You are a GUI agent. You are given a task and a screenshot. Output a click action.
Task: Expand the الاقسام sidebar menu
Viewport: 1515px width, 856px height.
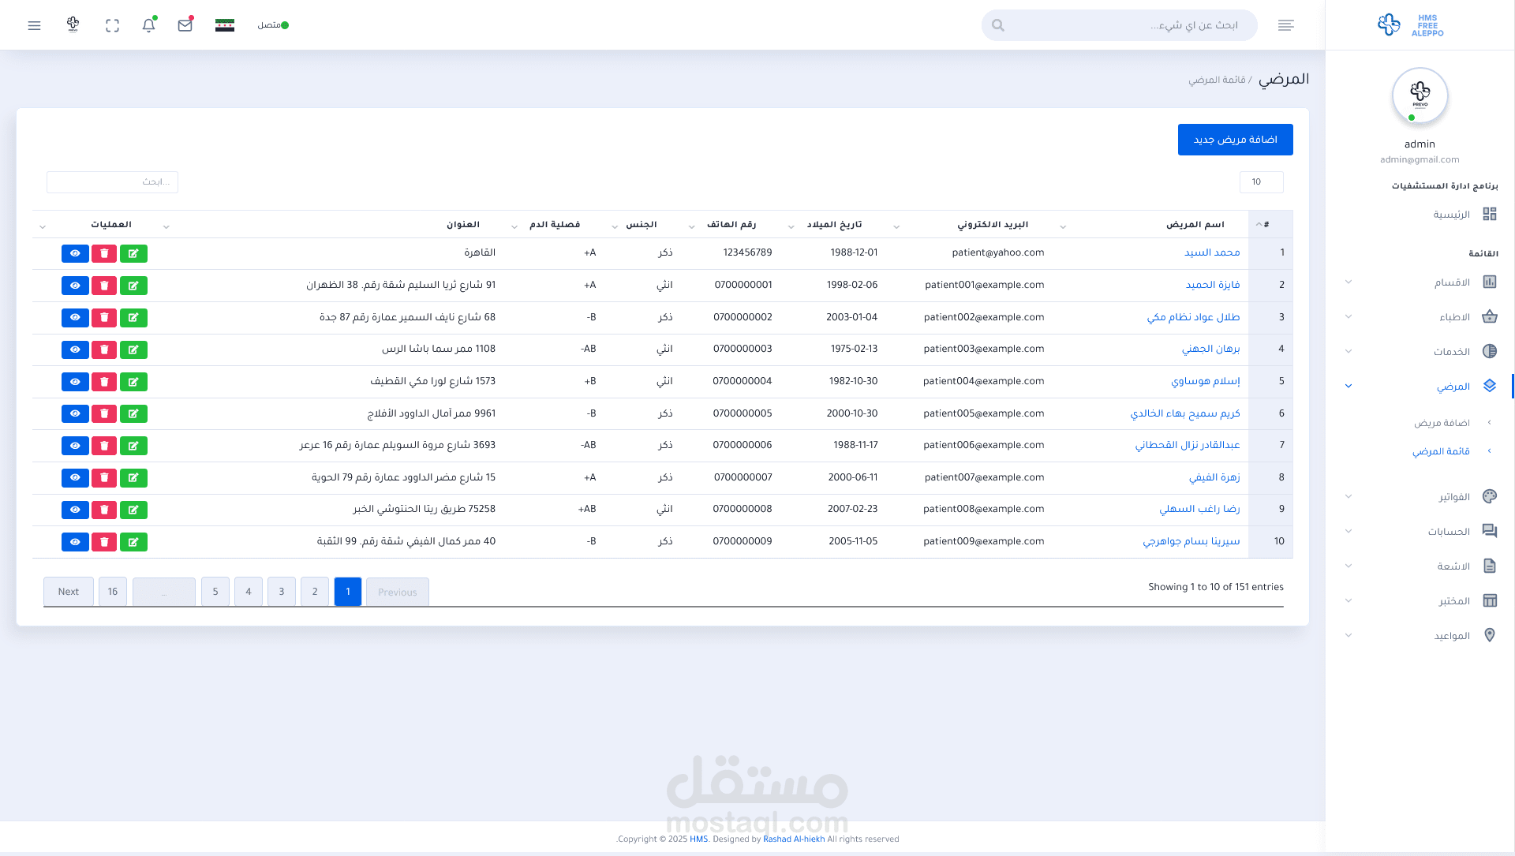1453,282
